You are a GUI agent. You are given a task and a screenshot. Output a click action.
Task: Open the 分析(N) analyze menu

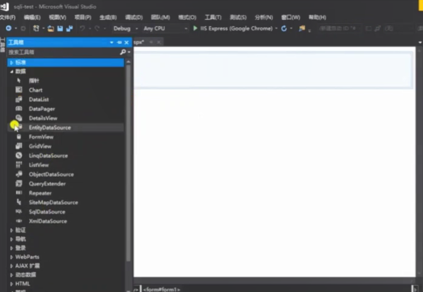(x=263, y=17)
